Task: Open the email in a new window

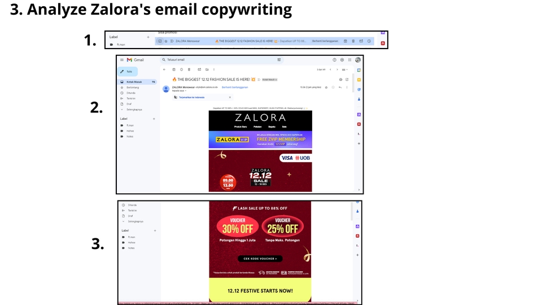Action: pyautogui.click(x=347, y=80)
